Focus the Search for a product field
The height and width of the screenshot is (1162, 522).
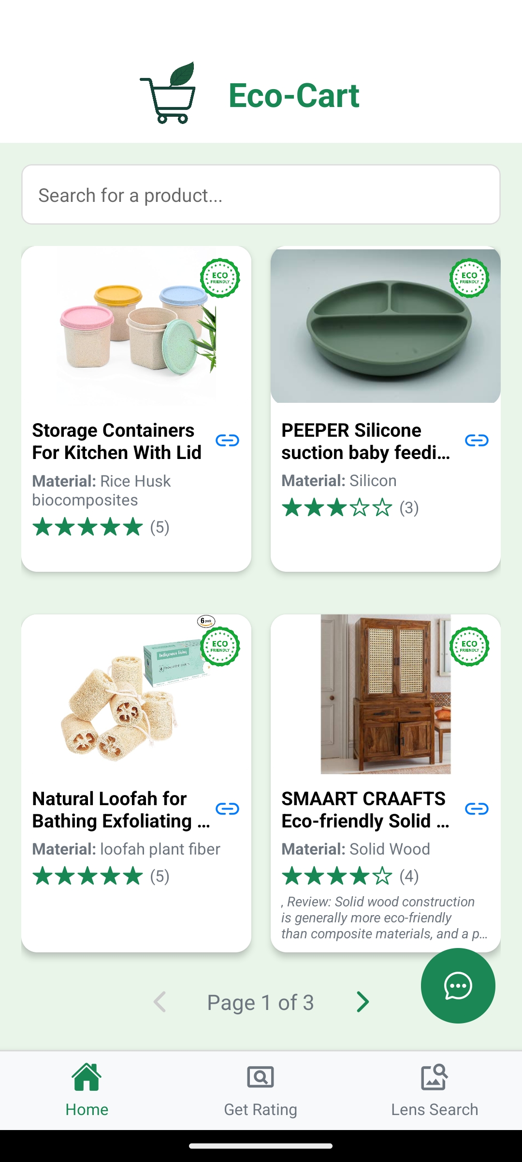[x=261, y=195]
